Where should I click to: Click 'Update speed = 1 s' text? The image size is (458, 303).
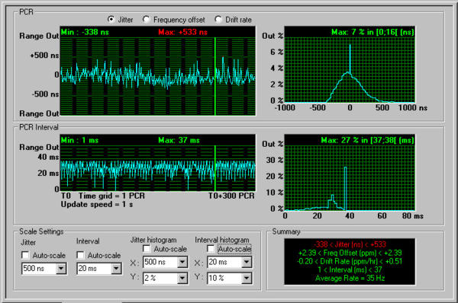click(x=97, y=205)
